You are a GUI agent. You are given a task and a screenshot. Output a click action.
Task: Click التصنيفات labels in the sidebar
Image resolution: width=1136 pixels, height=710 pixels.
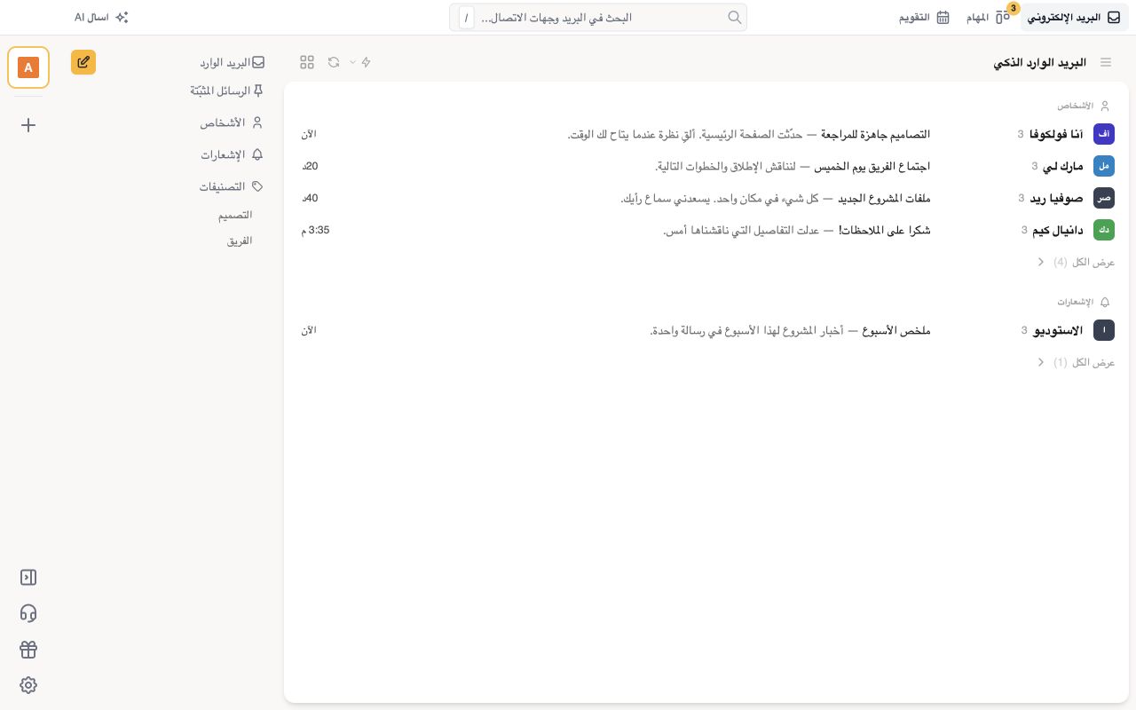coord(231,186)
